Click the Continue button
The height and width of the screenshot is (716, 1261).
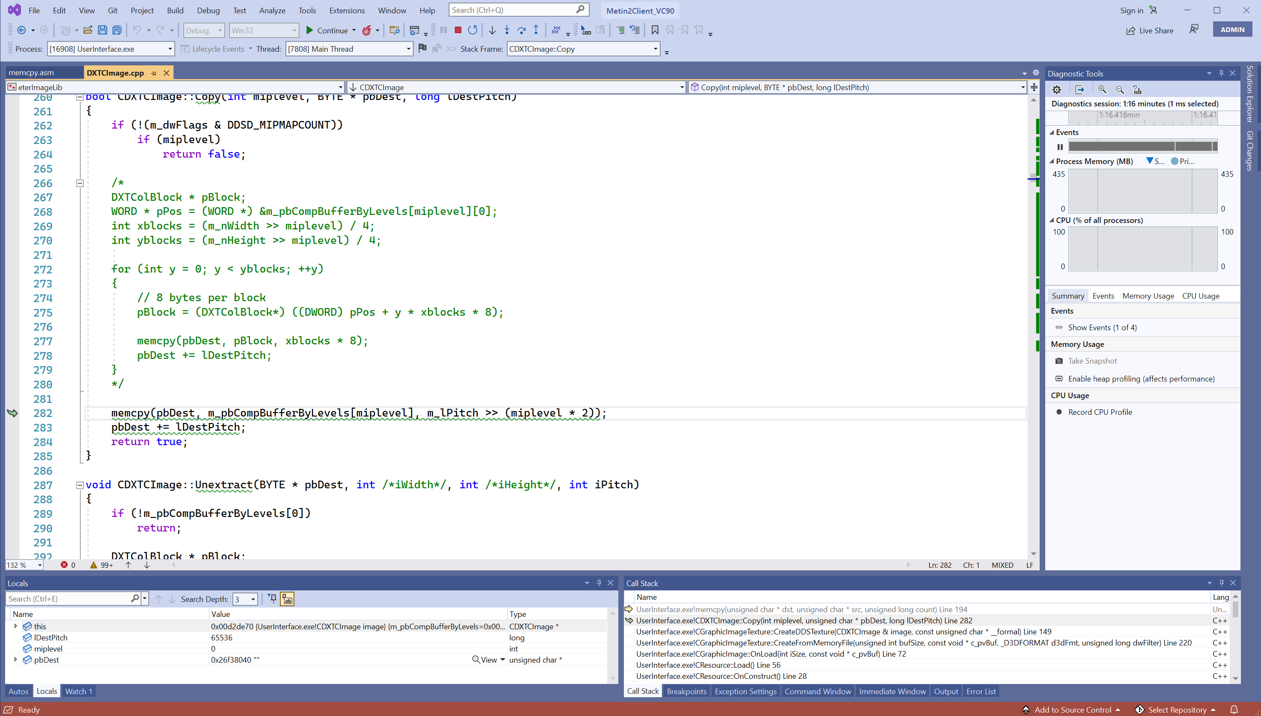[326, 30]
